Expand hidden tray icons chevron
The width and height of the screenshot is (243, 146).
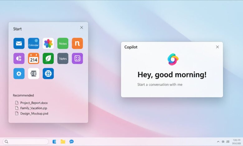[x=218, y=142]
